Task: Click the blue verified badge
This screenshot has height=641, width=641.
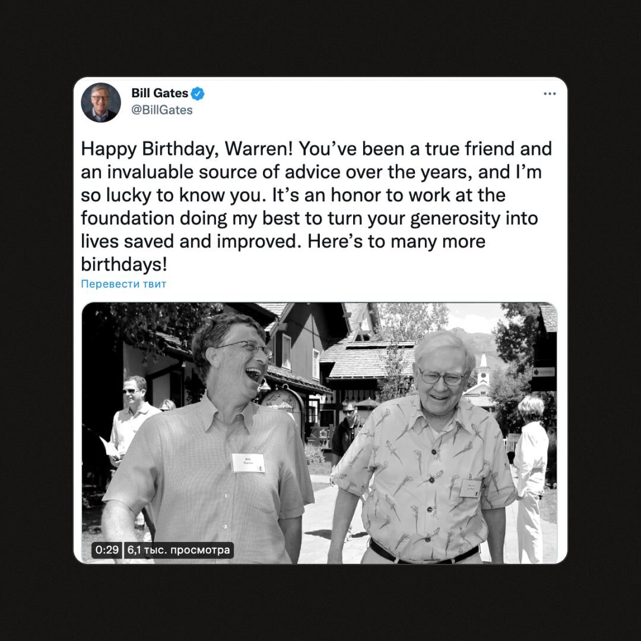Action: (x=198, y=94)
